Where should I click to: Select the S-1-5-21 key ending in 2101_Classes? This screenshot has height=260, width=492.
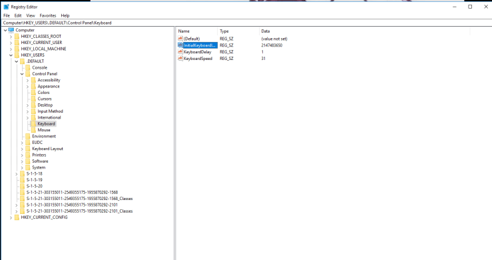coord(79,211)
